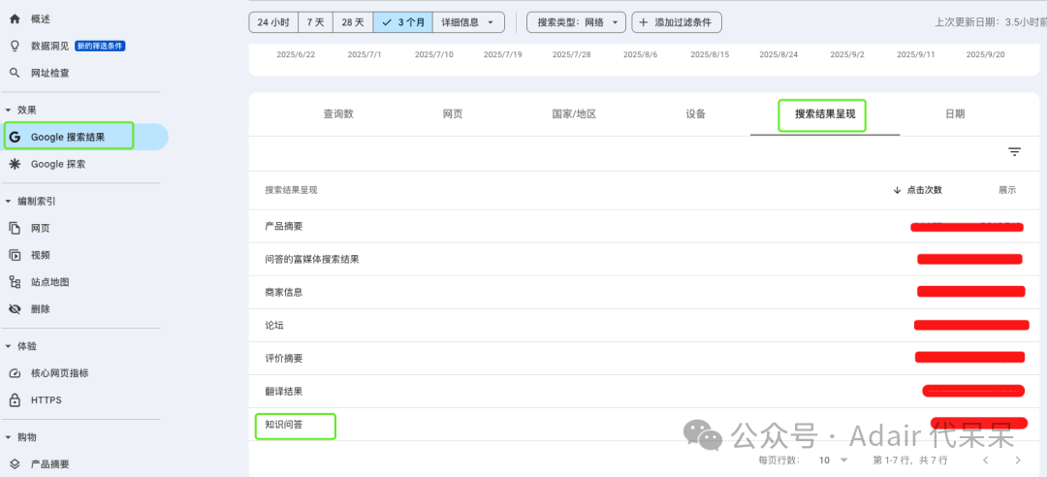Click the 网址检查 magnifier icon
The width and height of the screenshot is (1047, 477).
[x=15, y=73]
